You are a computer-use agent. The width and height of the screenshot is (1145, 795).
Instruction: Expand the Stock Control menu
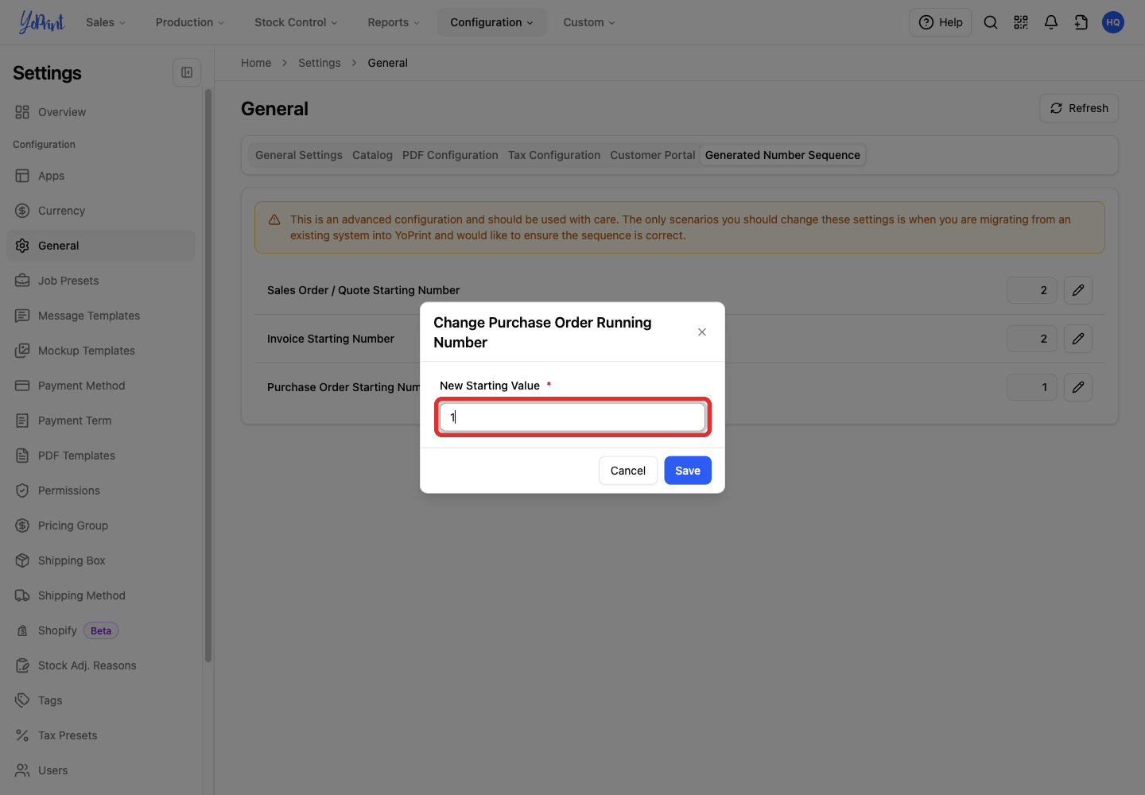(296, 22)
